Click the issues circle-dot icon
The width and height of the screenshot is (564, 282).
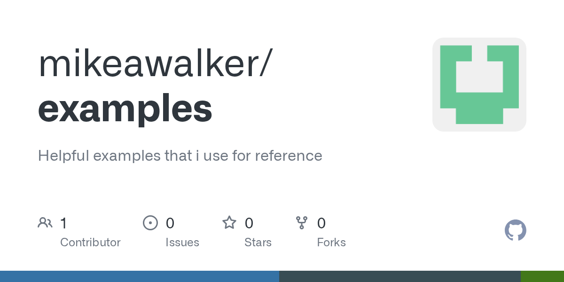150,223
